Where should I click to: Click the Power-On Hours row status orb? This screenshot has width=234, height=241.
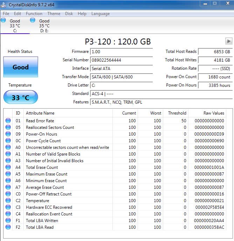8,134
